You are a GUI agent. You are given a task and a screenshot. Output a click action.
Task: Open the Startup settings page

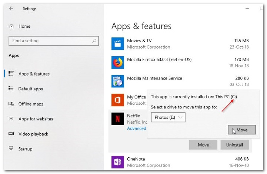(x=25, y=149)
